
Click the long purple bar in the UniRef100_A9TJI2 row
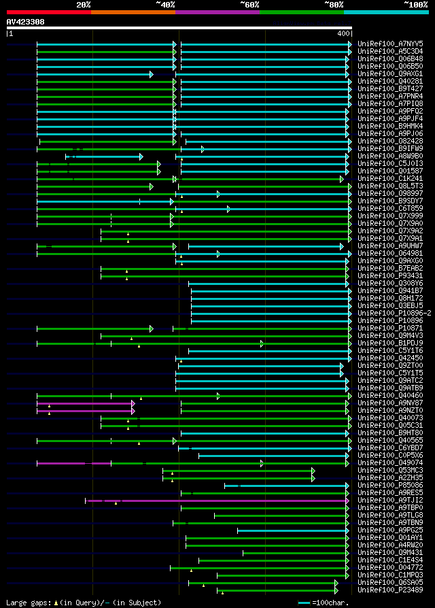click(x=217, y=501)
